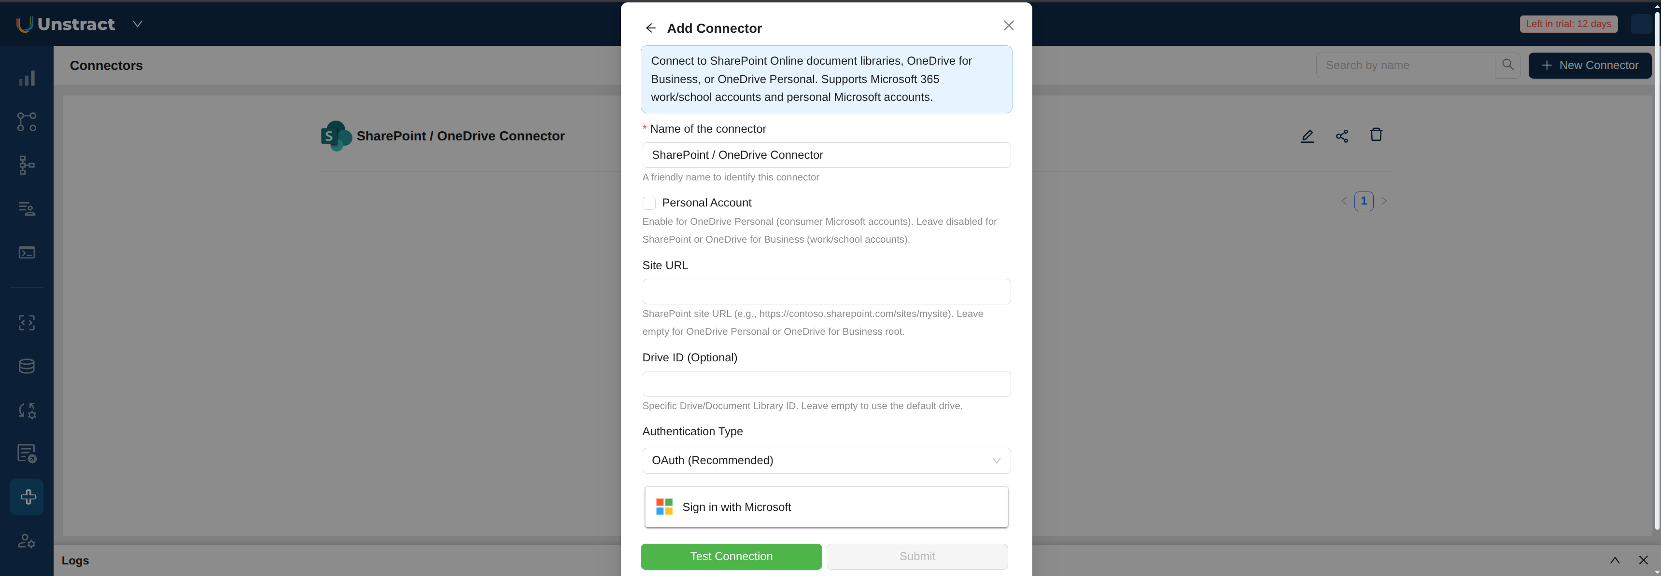Click the highlighted connectors plus icon in sidebar
The width and height of the screenshot is (1661, 576).
[27, 496]
